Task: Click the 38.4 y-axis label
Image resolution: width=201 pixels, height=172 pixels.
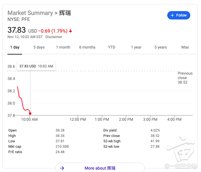Action: (x=11, y=79)
